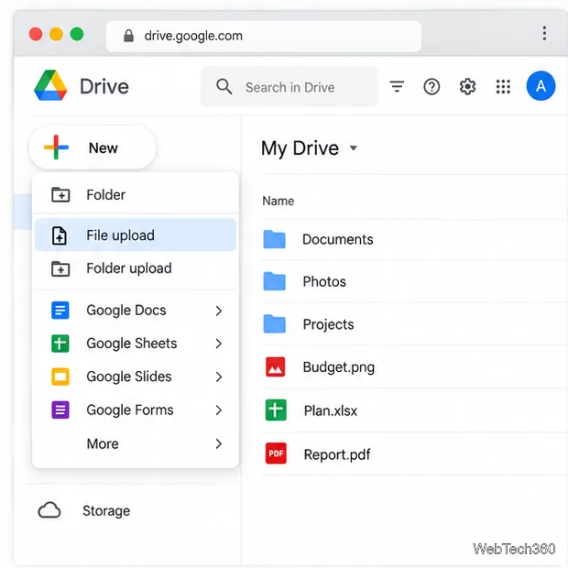Select the Report.pdf file name
568x568 pixels.
point(337,454)
